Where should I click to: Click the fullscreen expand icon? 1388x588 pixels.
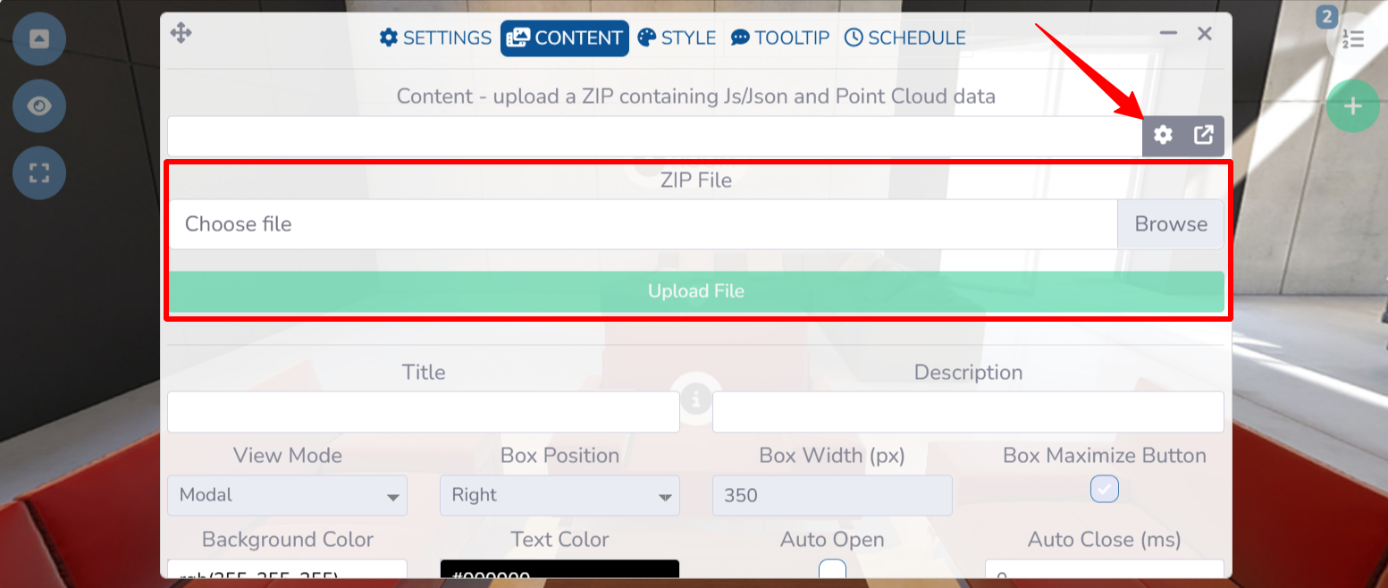[39, 172]
